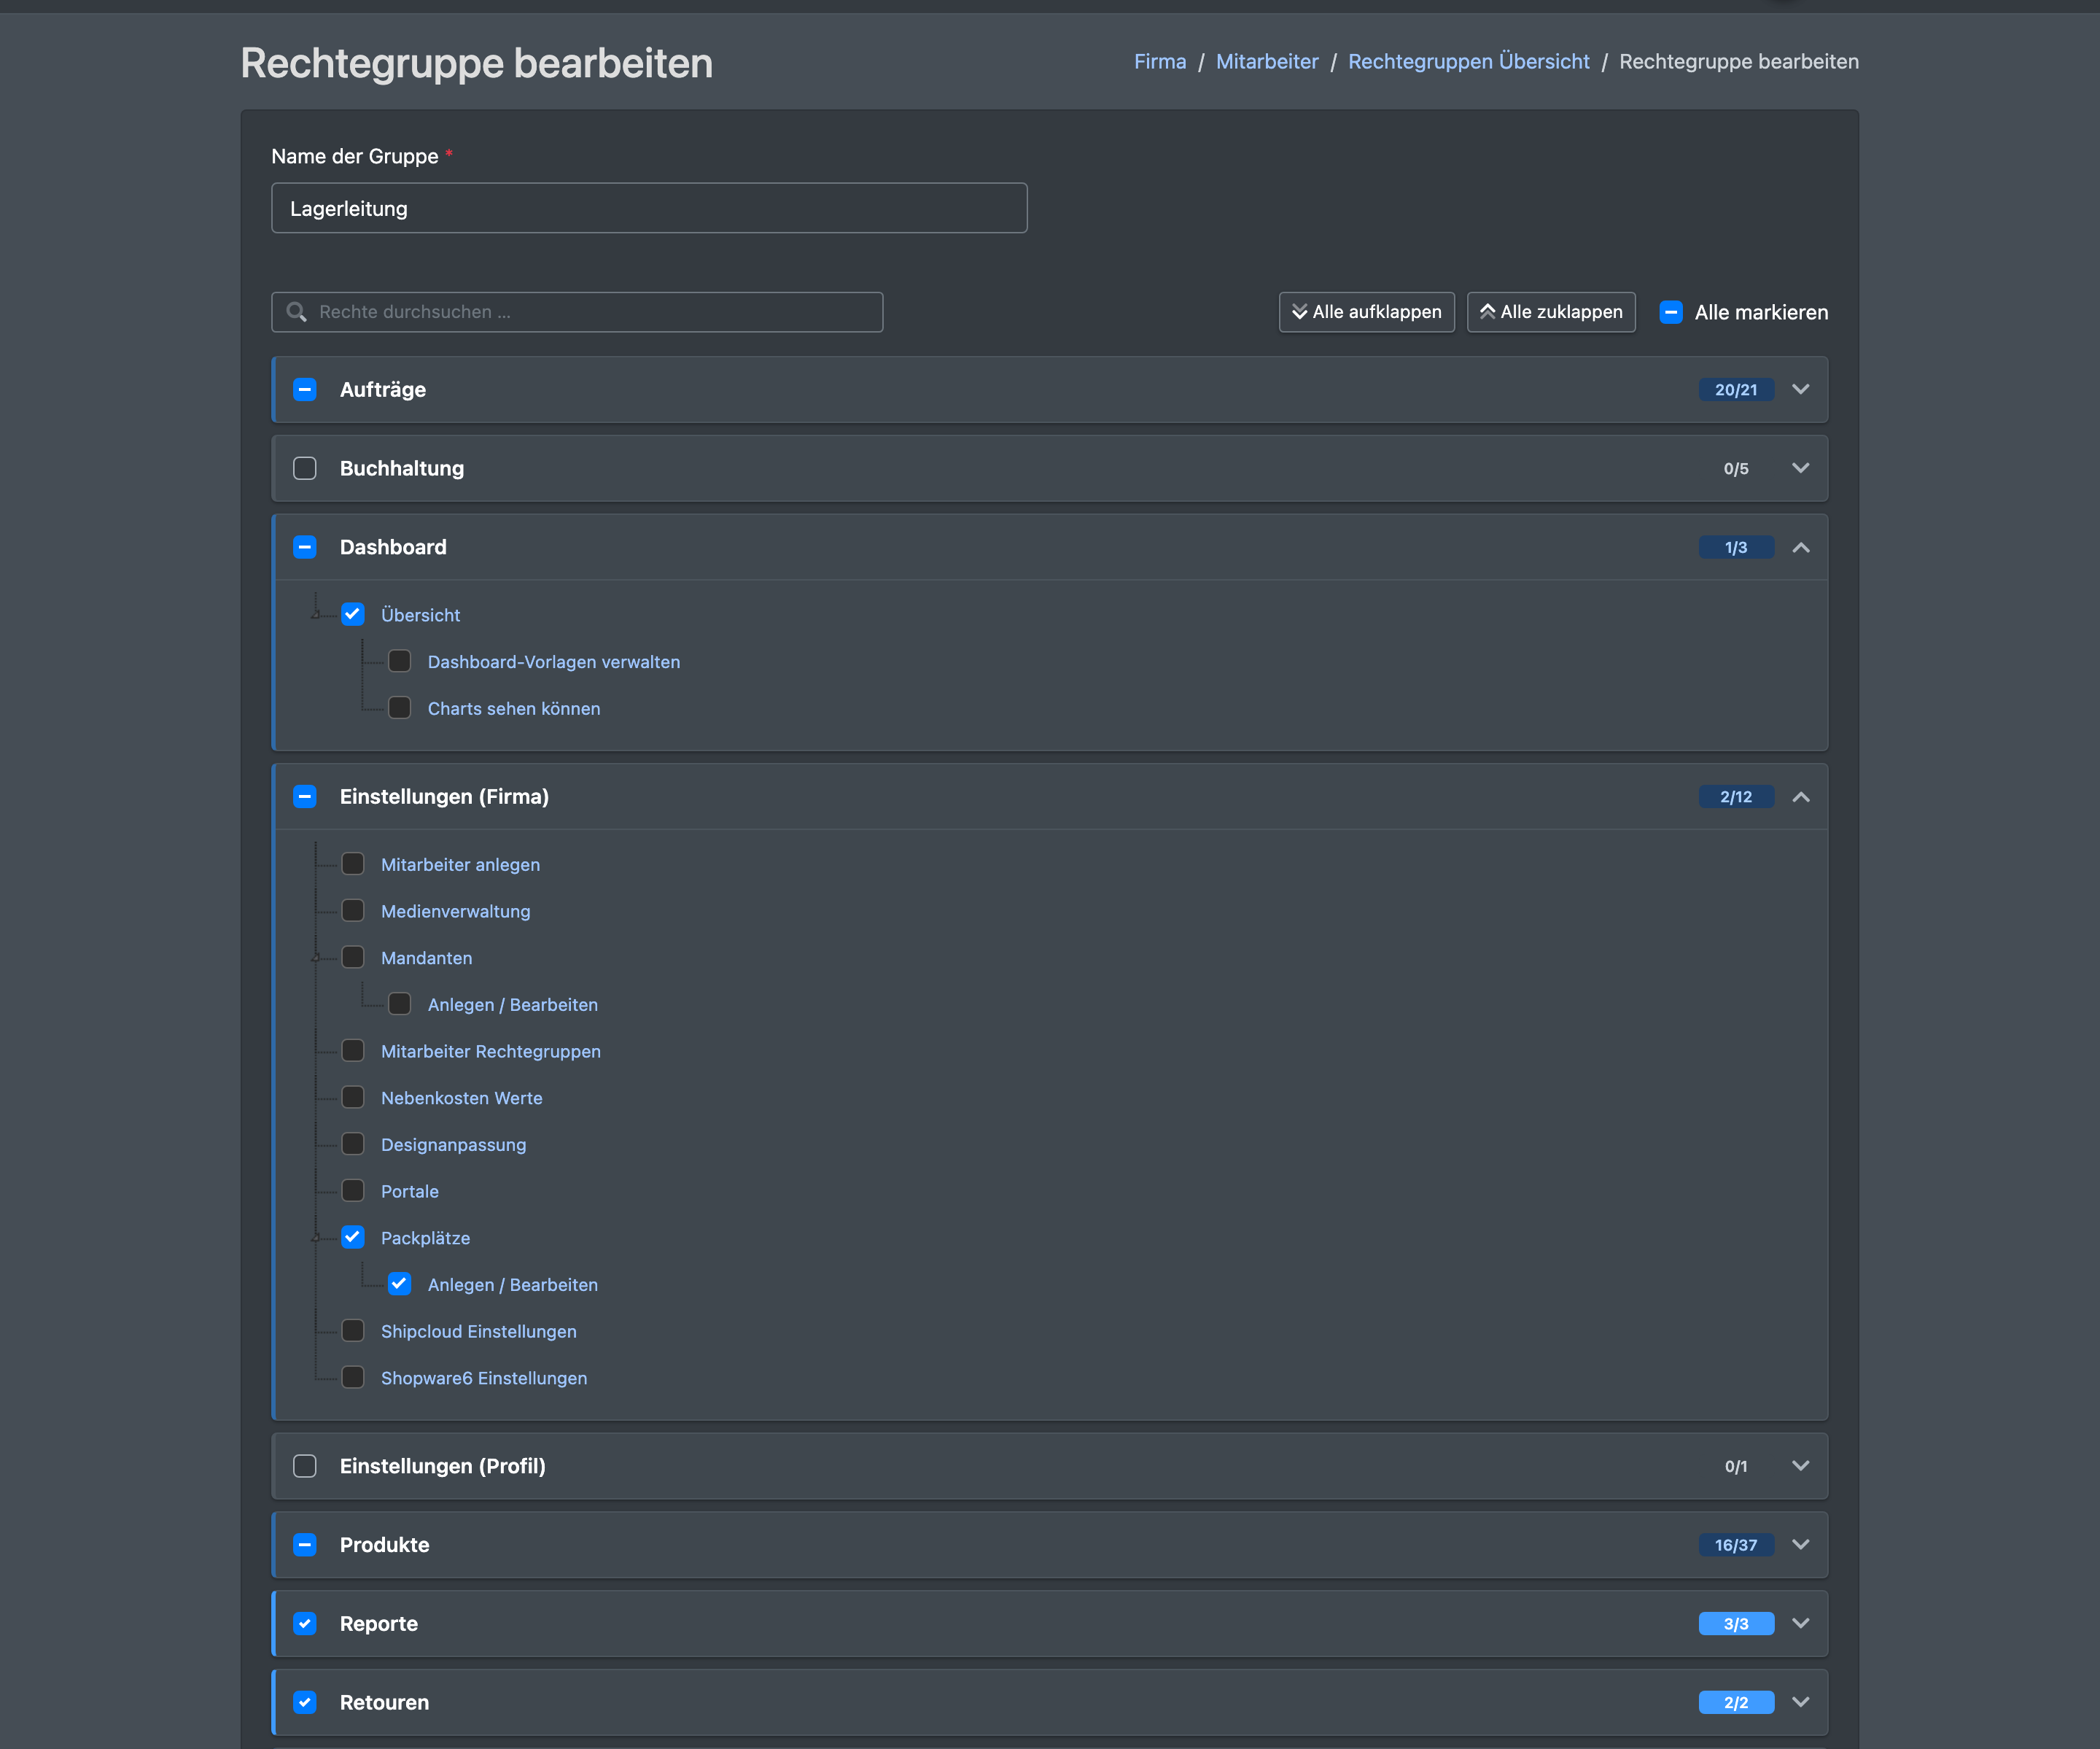Toggle the Dashboard group checkbox

click(305, 547)
